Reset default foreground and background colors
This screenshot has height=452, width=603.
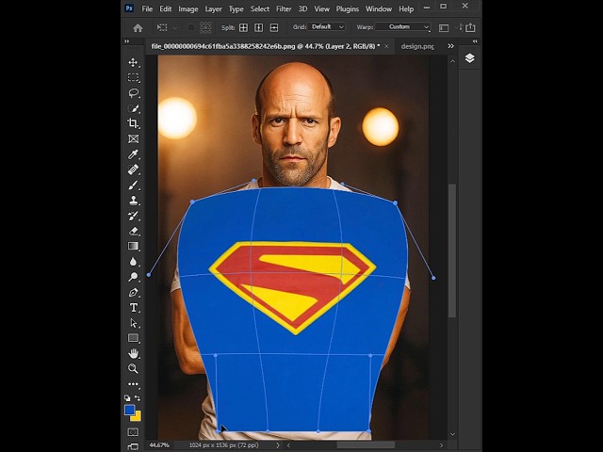tap(127, 398)
